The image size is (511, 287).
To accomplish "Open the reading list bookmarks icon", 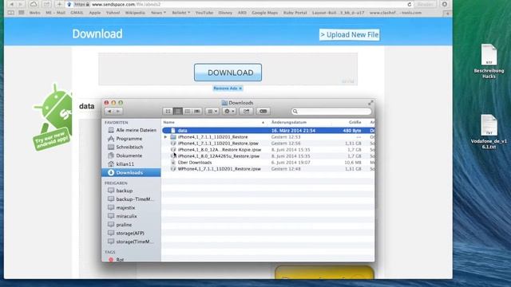I will pos(10,13).
